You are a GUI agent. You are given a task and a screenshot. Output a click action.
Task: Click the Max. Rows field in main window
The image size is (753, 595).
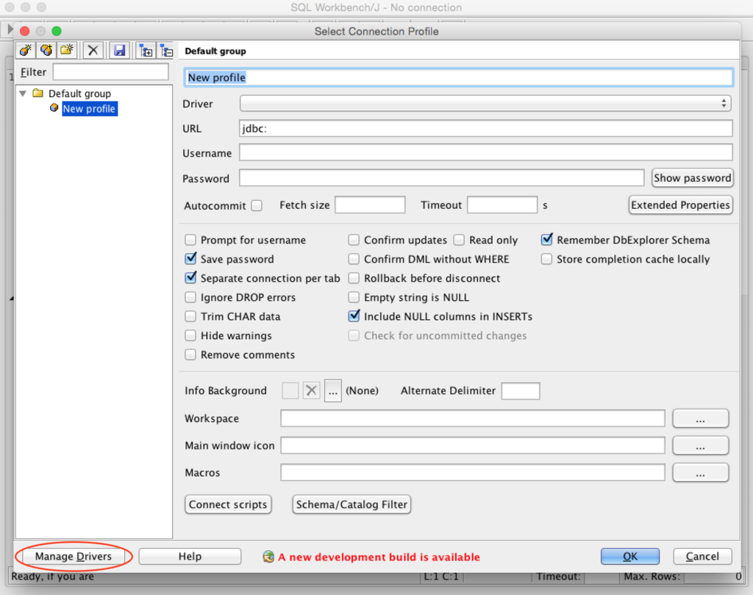point(715,577)
